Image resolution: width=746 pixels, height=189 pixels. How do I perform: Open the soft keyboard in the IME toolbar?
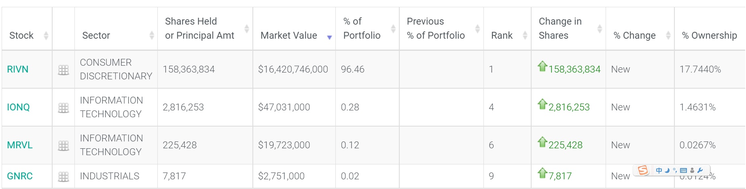click(x=684, y=170)
